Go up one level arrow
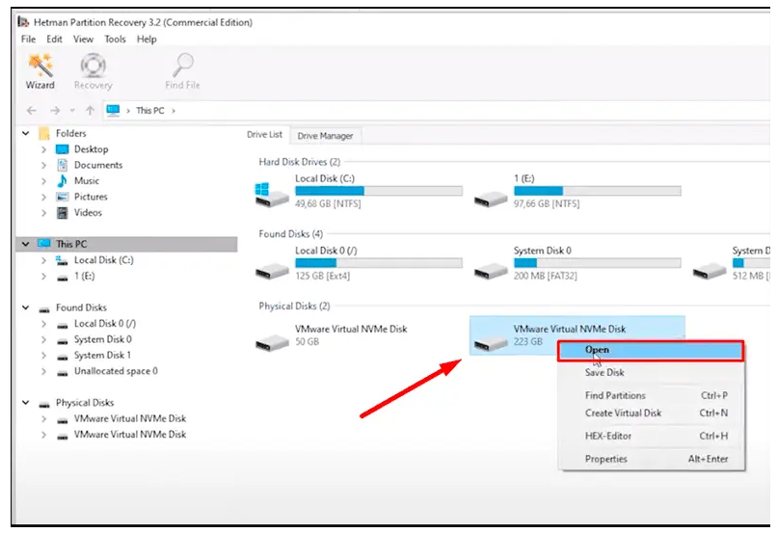778x533 pixels. pyautogui.click(x=90, y=110)
